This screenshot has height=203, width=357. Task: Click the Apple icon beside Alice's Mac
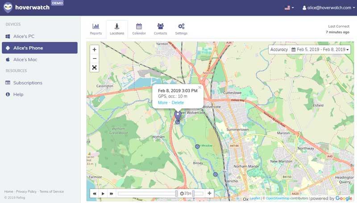pos(8,59)
